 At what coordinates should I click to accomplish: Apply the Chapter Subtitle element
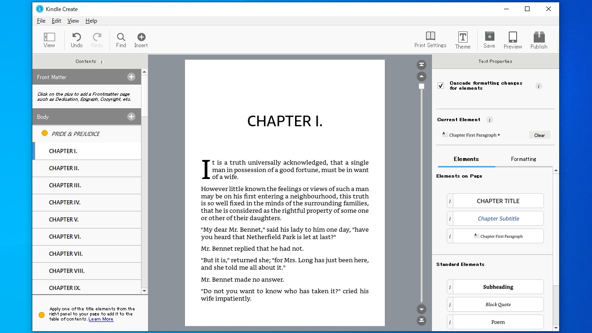498,219
